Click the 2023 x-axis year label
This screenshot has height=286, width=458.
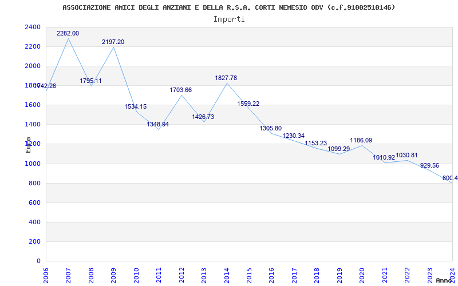pos(430,276)
